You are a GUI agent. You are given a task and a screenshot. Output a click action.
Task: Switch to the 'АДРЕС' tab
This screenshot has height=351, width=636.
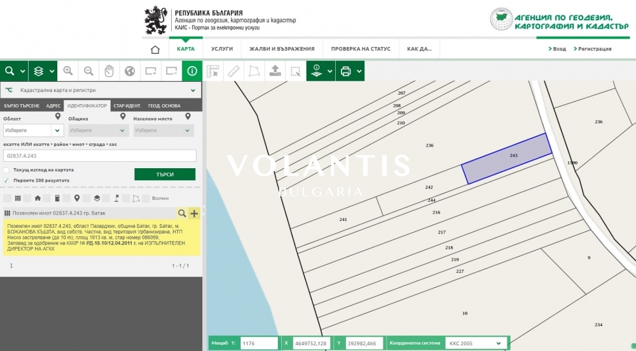tap(53, 105)
